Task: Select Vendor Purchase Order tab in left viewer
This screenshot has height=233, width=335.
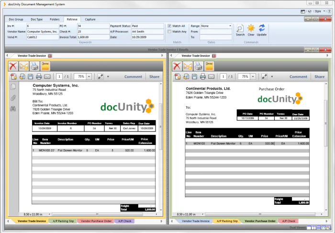Action: point(96,221)
